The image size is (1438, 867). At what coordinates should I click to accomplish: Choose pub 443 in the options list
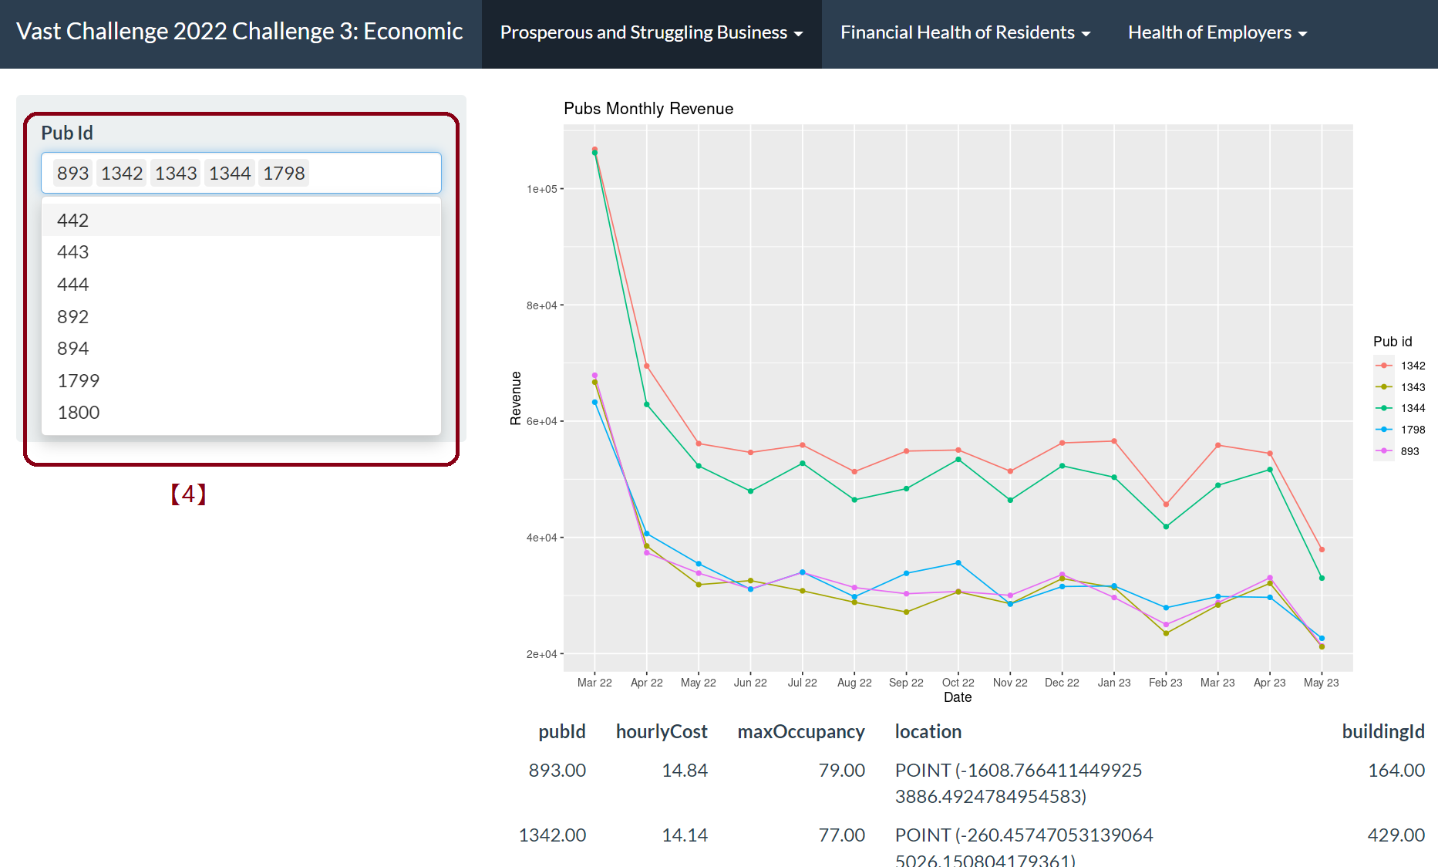click(73, 252)
